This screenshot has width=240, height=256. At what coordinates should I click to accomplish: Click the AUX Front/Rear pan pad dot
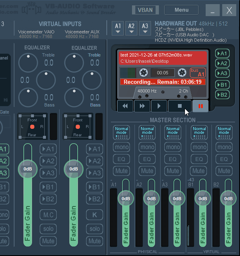[x=78, y=127]
